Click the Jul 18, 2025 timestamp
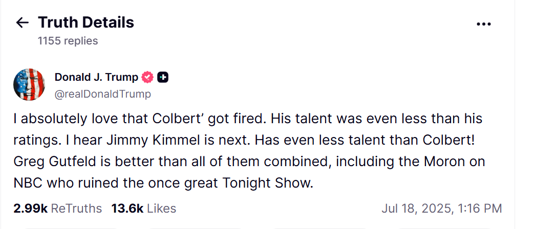 (x=441, y=209)
